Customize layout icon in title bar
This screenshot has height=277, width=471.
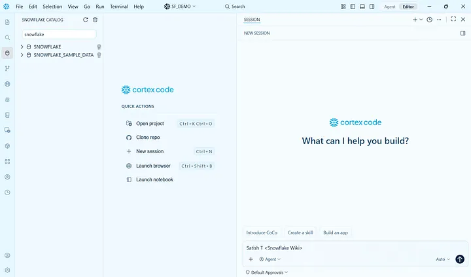[343, 7]
